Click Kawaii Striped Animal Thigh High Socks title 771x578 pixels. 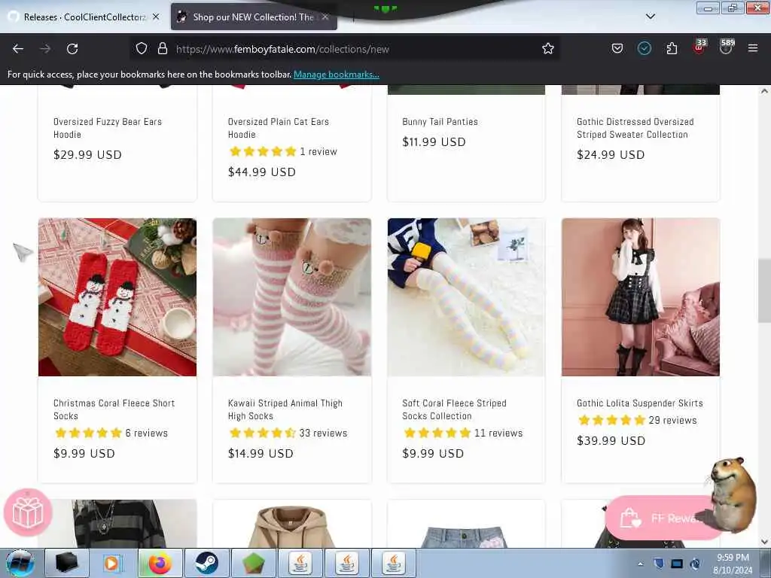pos(285,409)
